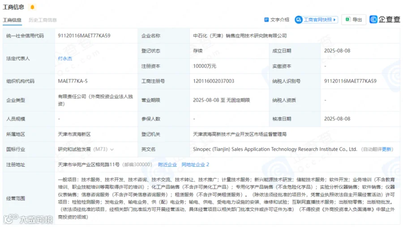Image resolution: width=403 pixels, height=227 pixels.
Task: Click the 法定代表人 label cell
Action: pos(29,59)
